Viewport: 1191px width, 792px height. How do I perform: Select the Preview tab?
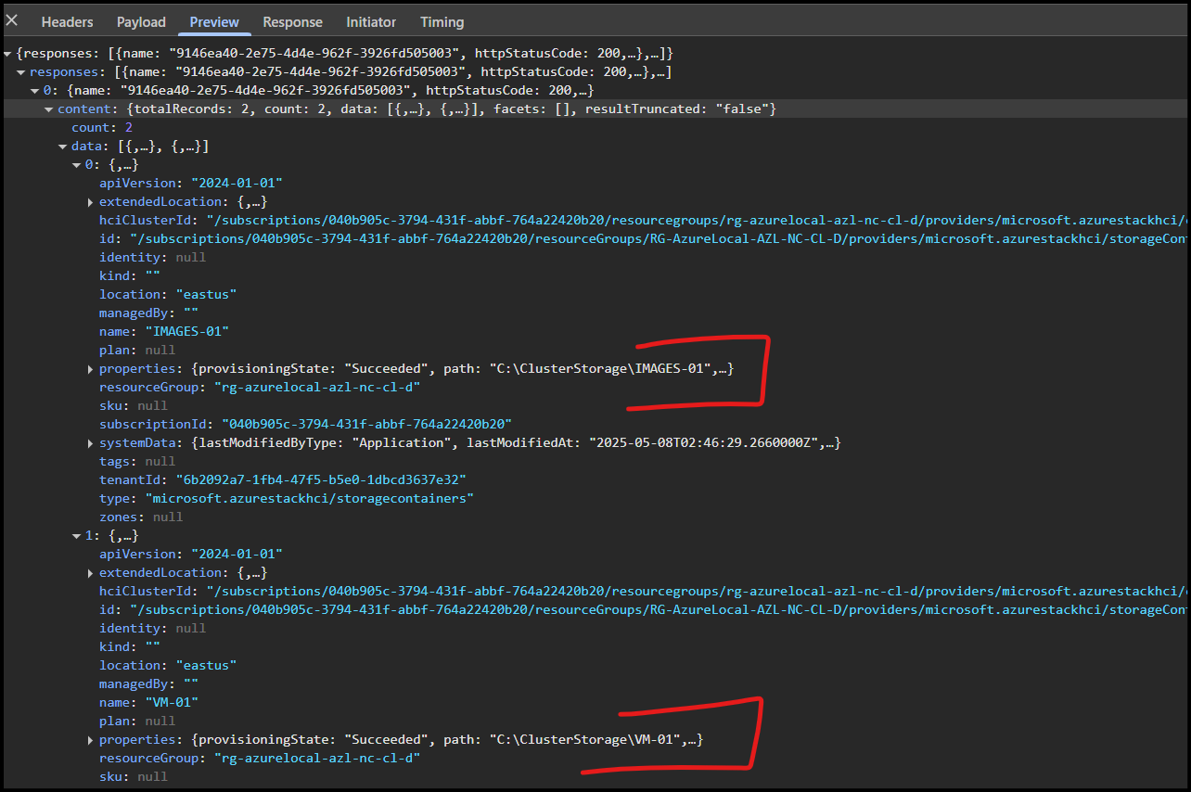point(214,21)
